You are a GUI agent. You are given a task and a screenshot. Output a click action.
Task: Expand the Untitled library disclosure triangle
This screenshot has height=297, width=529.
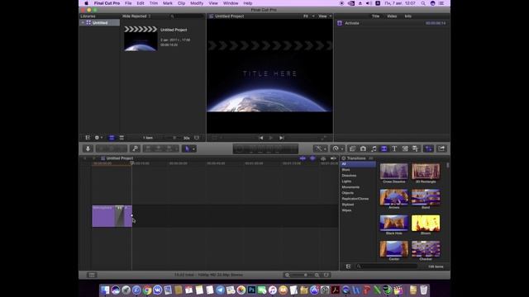pos(83,22)
